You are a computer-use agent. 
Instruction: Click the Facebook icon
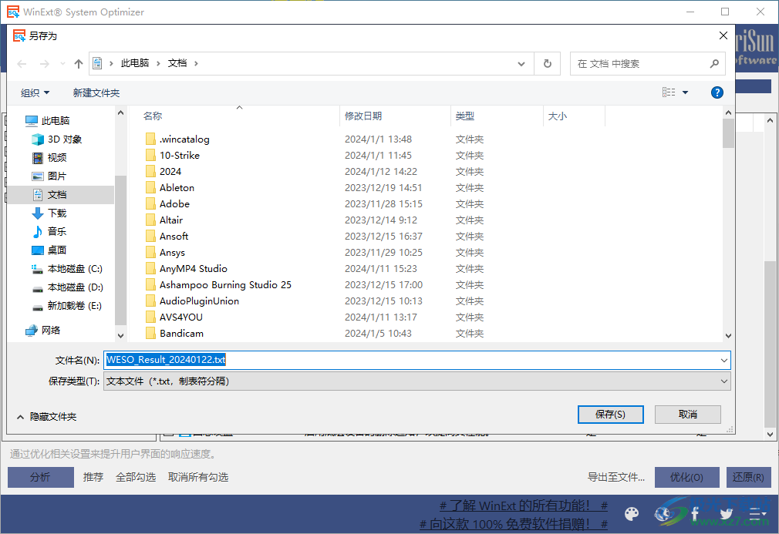tap(694, 514)
